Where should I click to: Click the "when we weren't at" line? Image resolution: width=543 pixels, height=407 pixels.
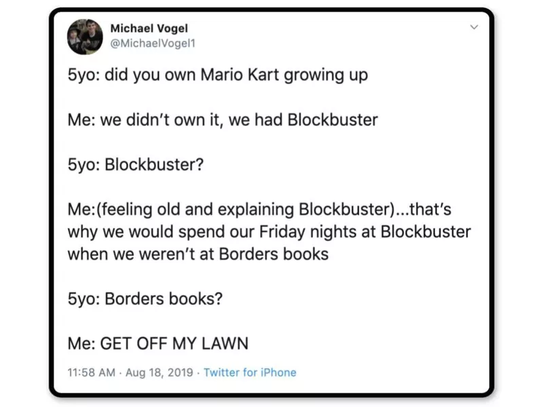pos(198,254)
